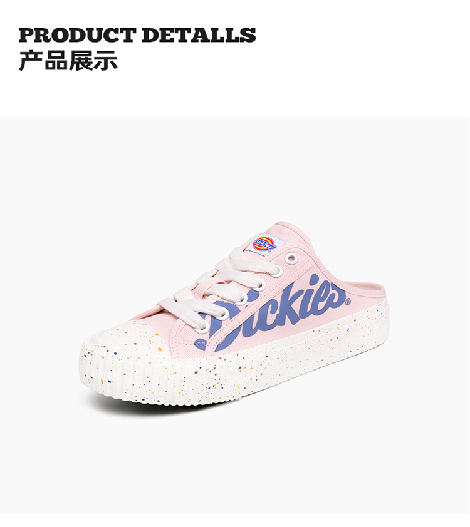Click the heel end of speckled sole
The width and height of the screenshot is (470, 527).
[382, 321]
